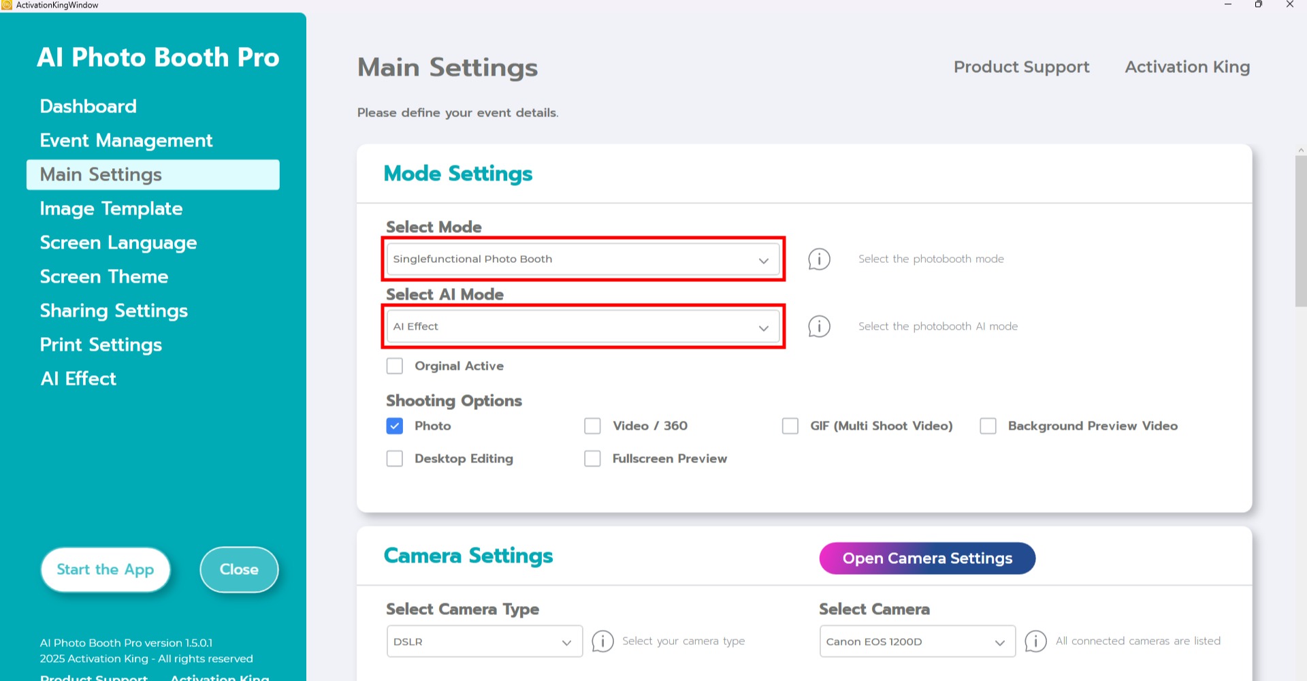Click the info icon next to Select Camera

tap(1035, 642)
